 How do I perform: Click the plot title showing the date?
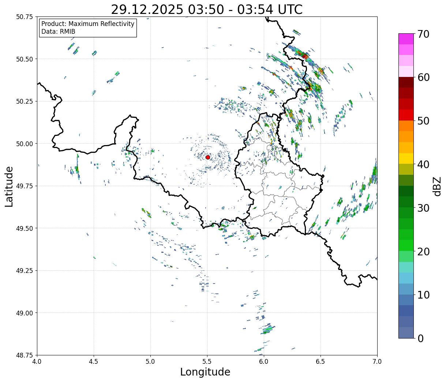click(207, 9)
